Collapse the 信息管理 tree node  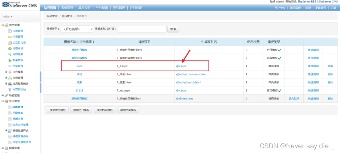tap(3, 25)
